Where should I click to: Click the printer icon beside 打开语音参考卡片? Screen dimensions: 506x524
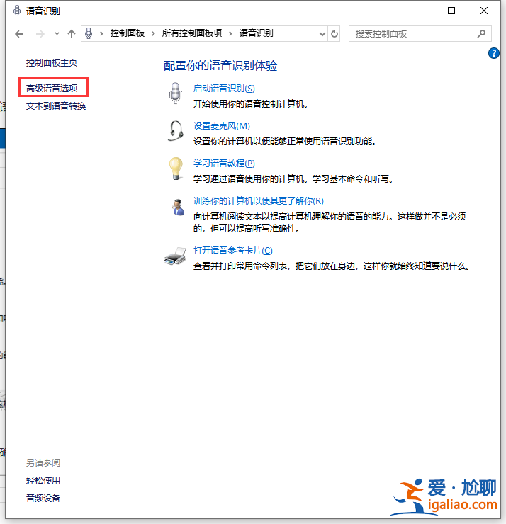click(x=175, y=256)
